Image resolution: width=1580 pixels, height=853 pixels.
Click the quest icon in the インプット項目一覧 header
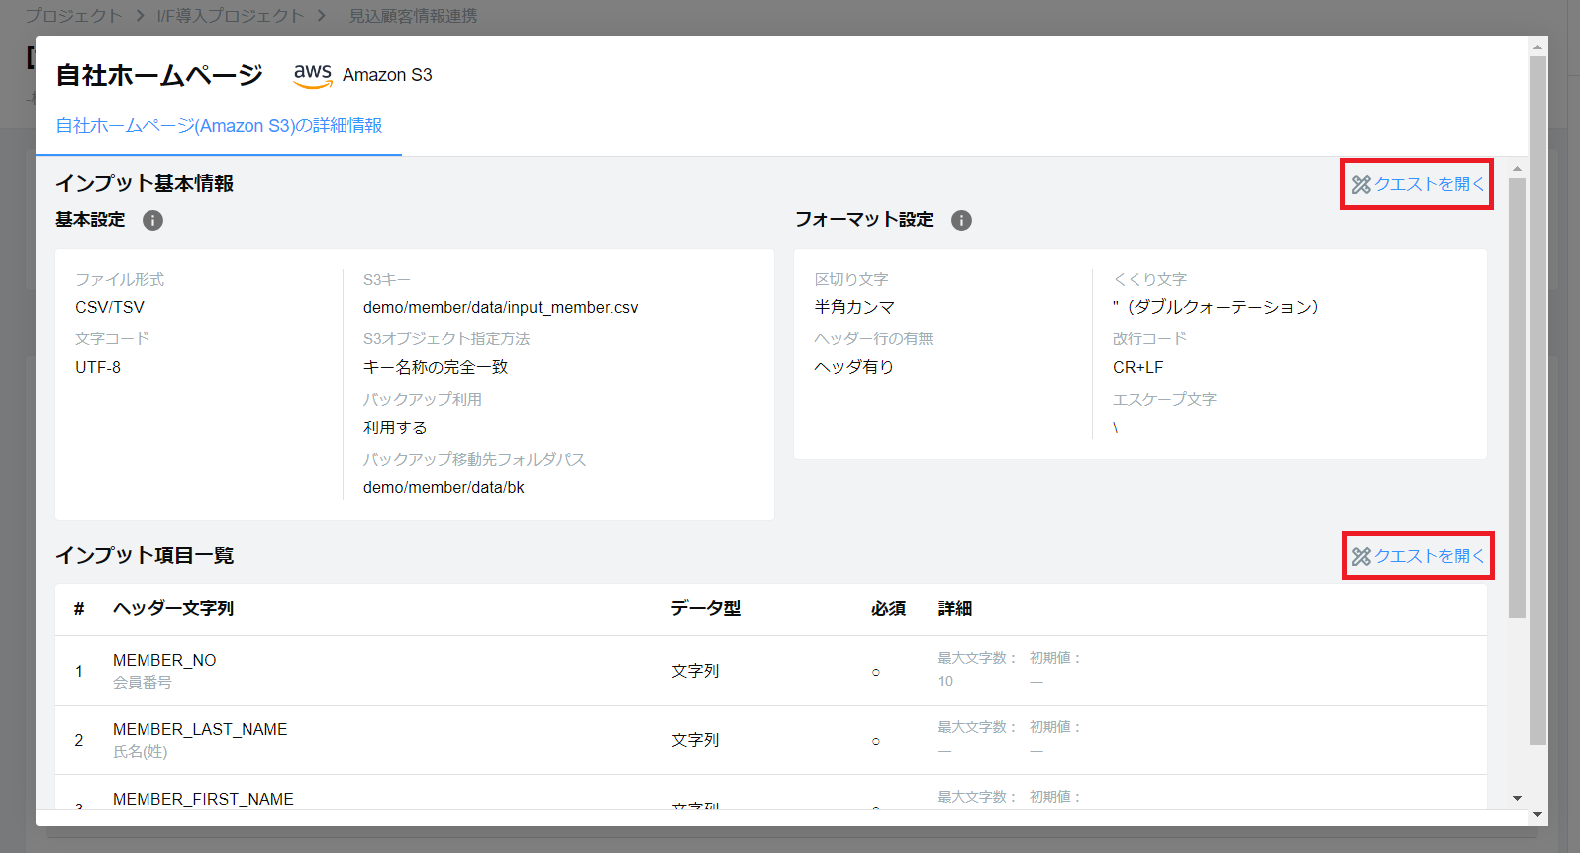point(1361,557)
